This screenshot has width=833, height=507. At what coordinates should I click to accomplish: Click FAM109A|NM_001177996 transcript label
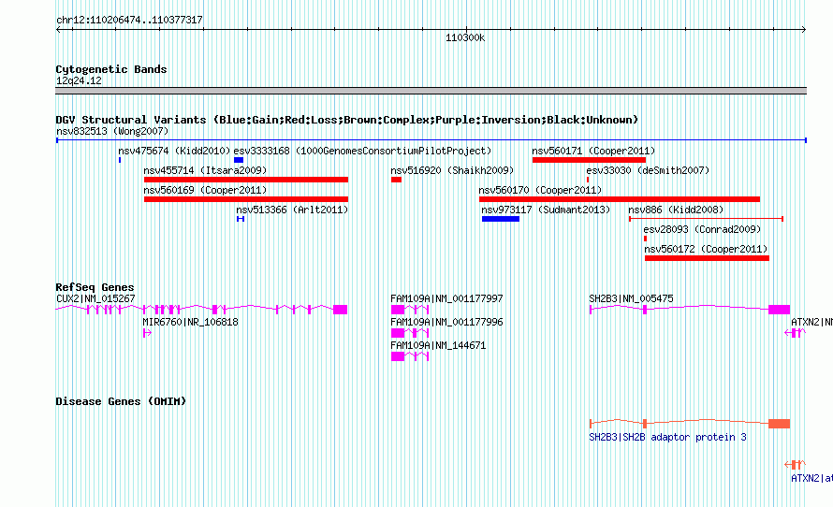[446, 322]
